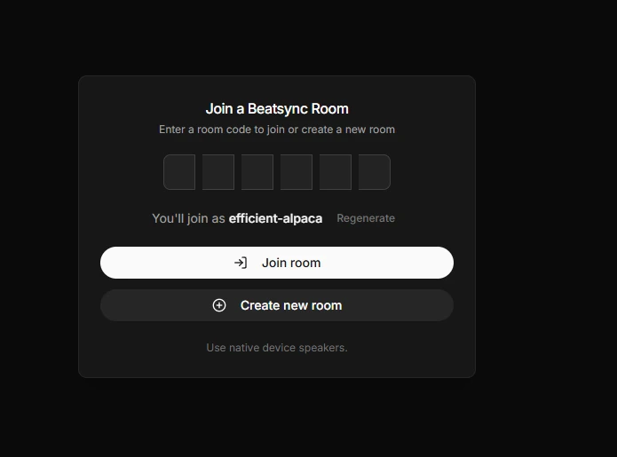Click the 'Create new room' text label
The height and width of the screenshot is (457, 617).
pos(291,305)
